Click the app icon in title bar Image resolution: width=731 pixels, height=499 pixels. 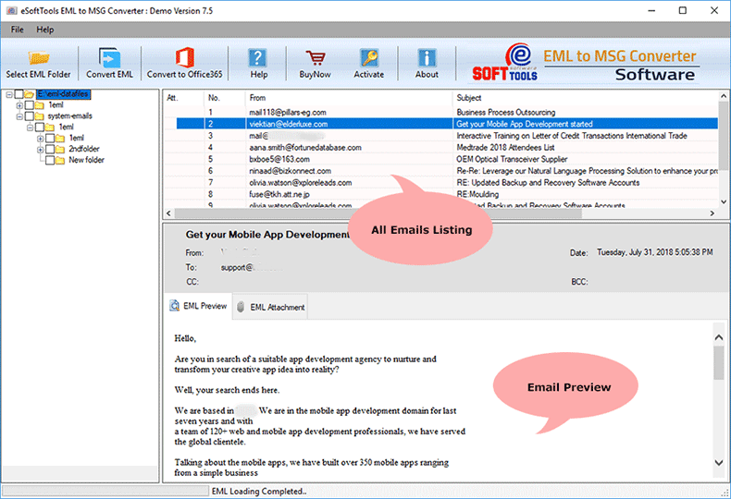pyautogui.click(x=11, y=10)
